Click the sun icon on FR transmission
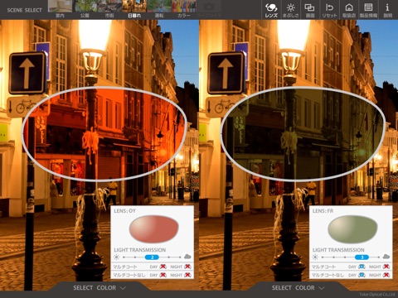This screenshot has height=298, width=398. pyautogui.click(x=315, y=257)
